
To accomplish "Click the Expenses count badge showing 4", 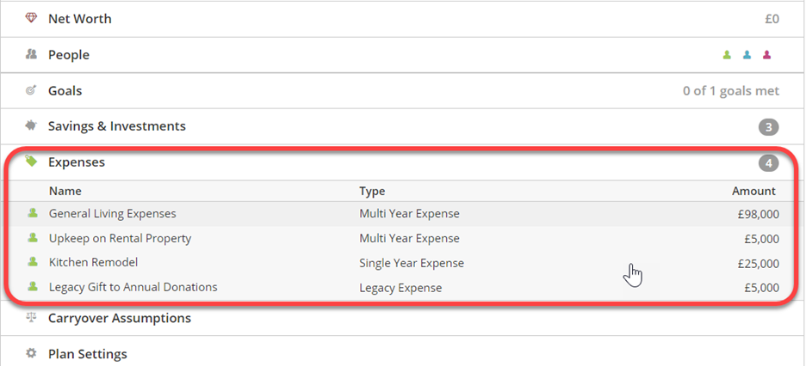I will tap(768, 163).
